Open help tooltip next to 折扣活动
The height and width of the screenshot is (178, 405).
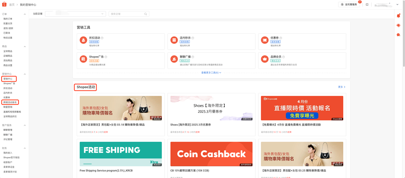click(102, 38)
